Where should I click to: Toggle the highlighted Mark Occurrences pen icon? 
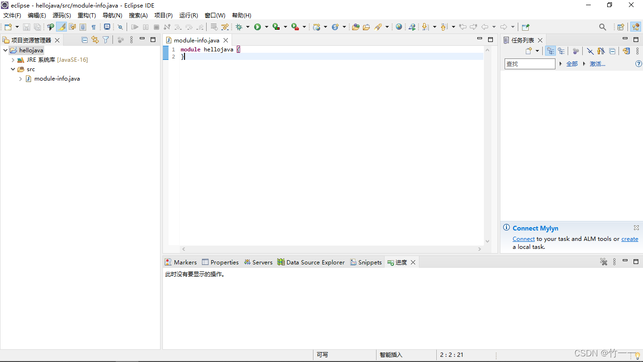coord(62,27)
